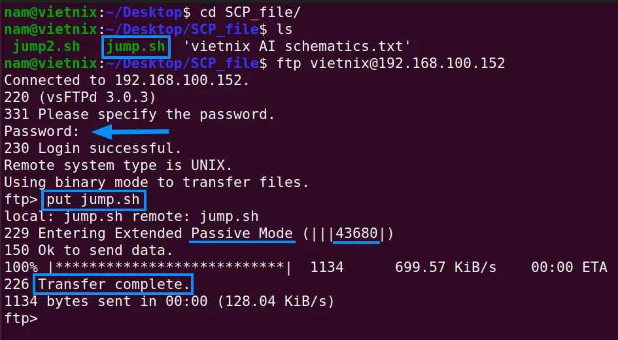Viewport: 618px width, 340px height.
Task: Click the blue arrow pointing at Password
Action: tap(130, 131)
